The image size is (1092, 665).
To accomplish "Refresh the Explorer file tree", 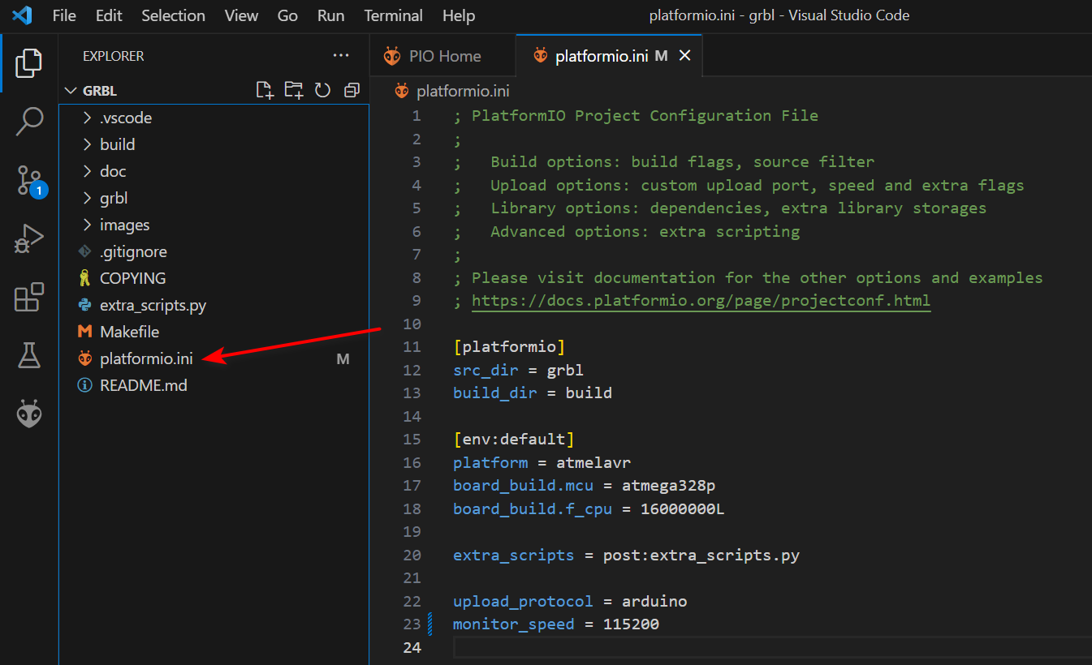I will coord(323,90).
